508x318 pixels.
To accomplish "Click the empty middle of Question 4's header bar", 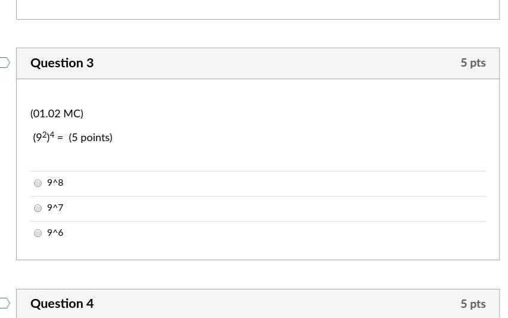I will 268,304.
